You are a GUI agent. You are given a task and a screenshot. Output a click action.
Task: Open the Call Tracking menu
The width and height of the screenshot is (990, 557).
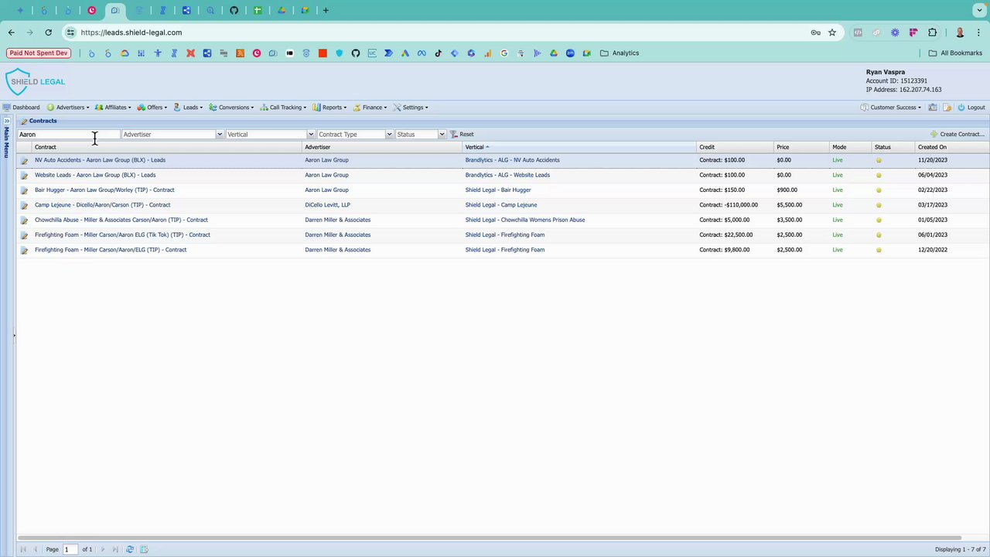point(283,108)
